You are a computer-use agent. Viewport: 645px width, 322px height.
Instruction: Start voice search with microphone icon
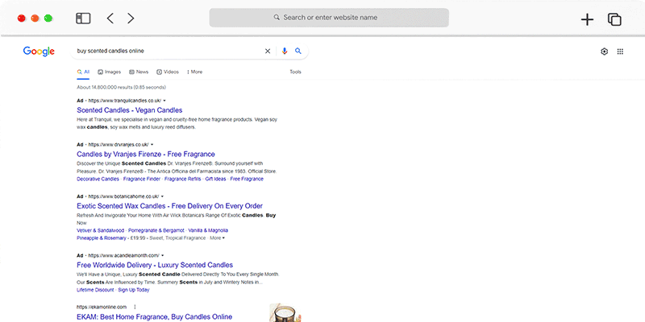point(285,52)
